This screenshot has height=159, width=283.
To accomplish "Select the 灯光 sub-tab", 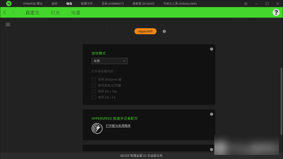I will pos(55,13).
